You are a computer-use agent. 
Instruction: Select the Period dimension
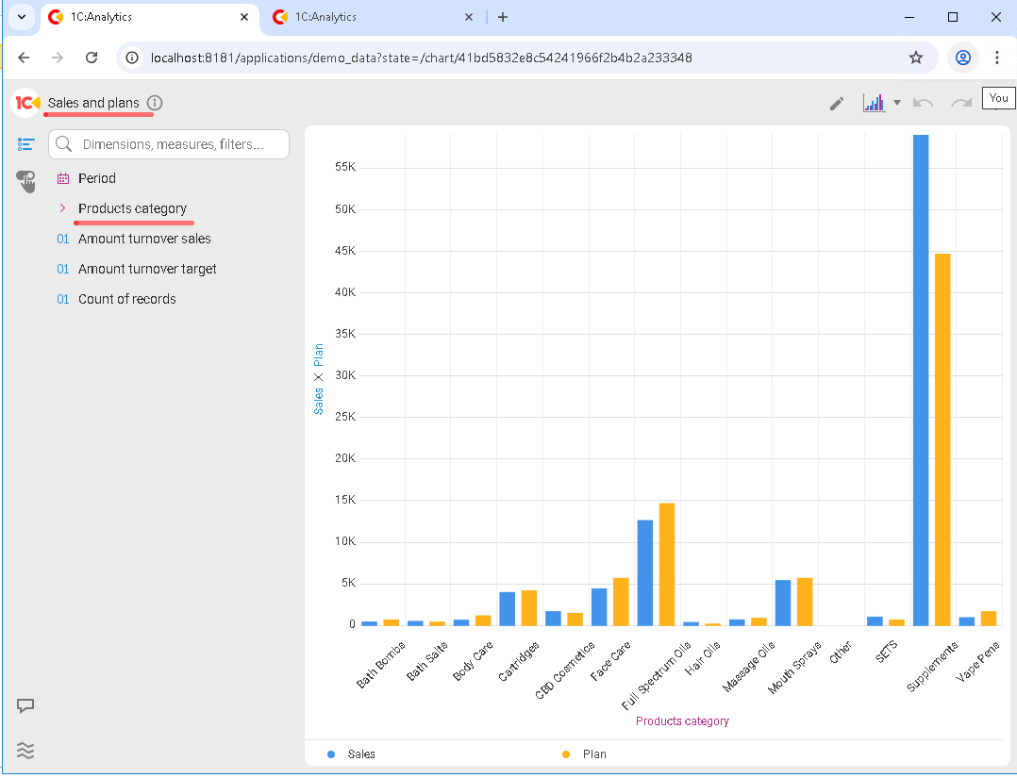click(97, 178)
